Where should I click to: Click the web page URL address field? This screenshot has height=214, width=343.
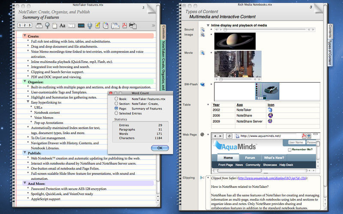270,136
